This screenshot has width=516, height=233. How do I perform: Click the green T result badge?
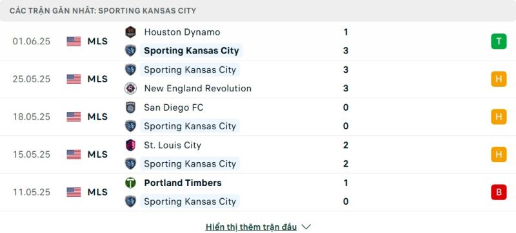tap(499, 41)
